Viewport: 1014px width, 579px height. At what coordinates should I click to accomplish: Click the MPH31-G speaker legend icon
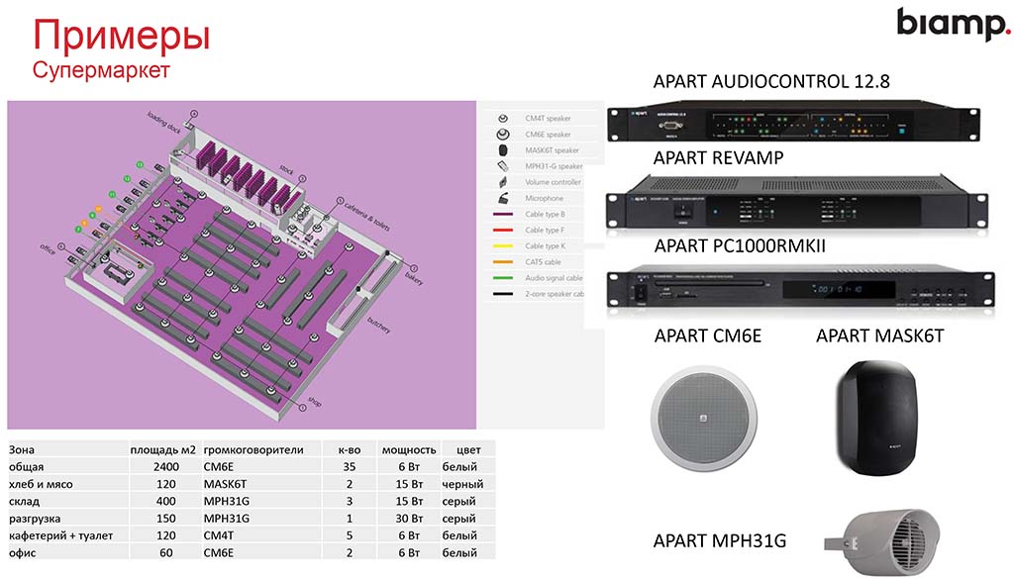pos(503,166)
